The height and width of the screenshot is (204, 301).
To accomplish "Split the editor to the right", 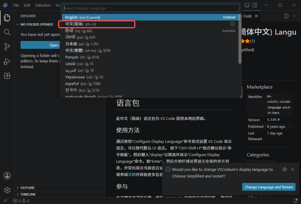I will [286, 16].
